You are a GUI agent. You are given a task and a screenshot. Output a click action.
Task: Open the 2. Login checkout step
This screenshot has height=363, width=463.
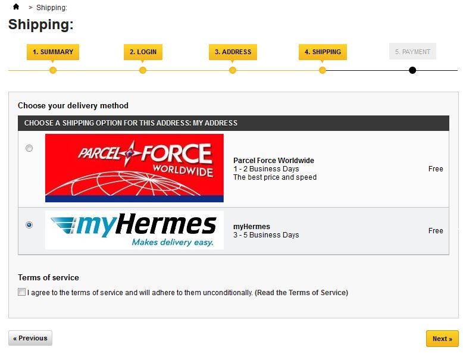point(143,52)
